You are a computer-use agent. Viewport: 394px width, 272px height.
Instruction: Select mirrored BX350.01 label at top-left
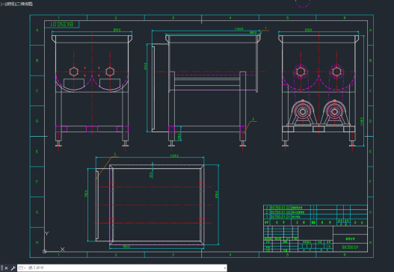pos(62,24)
